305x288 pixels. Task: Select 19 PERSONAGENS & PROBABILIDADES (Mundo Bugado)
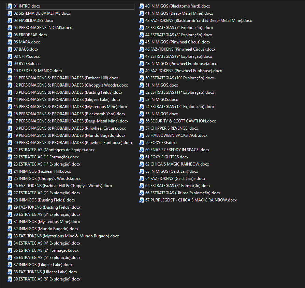pyautogui.click(x=70, y=135)
